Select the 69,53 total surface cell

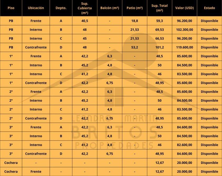click(x=160, y=30)
